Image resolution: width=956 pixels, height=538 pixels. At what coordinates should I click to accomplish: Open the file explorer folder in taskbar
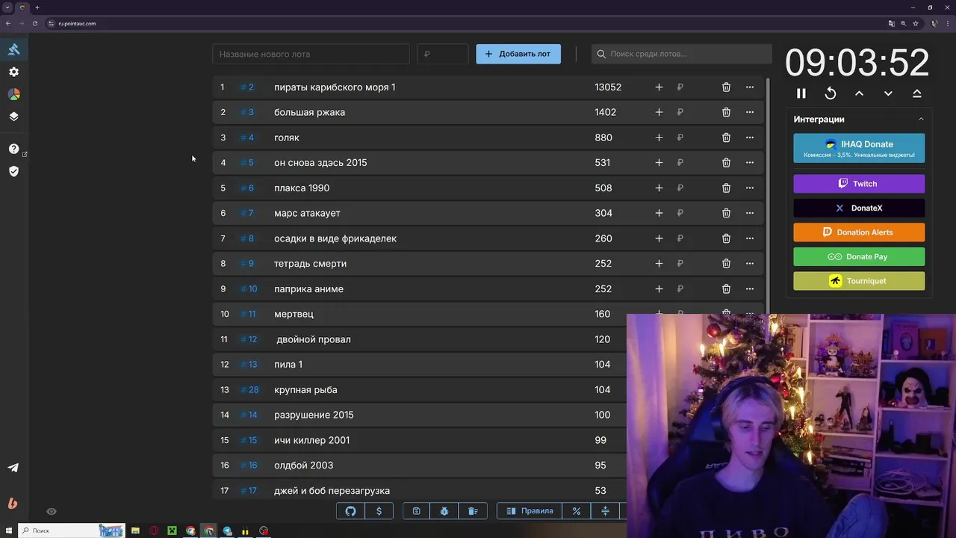tap(135, 531)
